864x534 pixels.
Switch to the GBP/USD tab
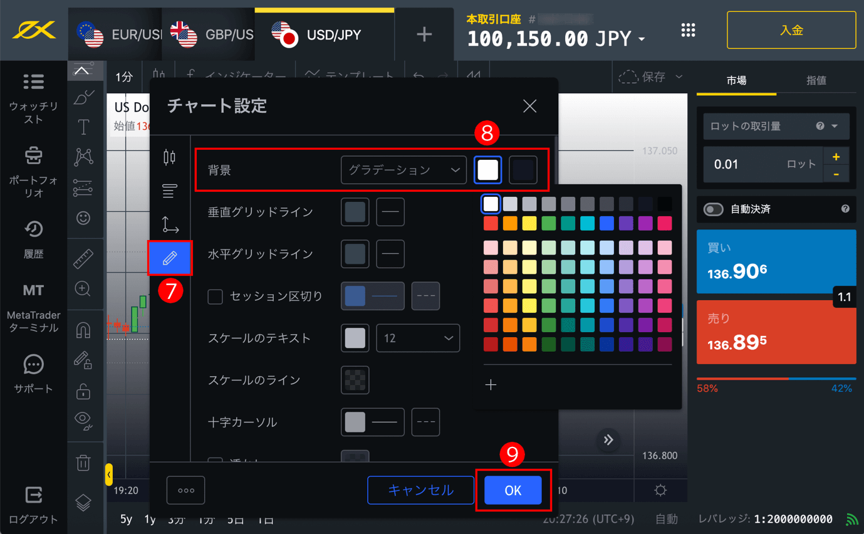pyautogui.click(x=208, y=34)
